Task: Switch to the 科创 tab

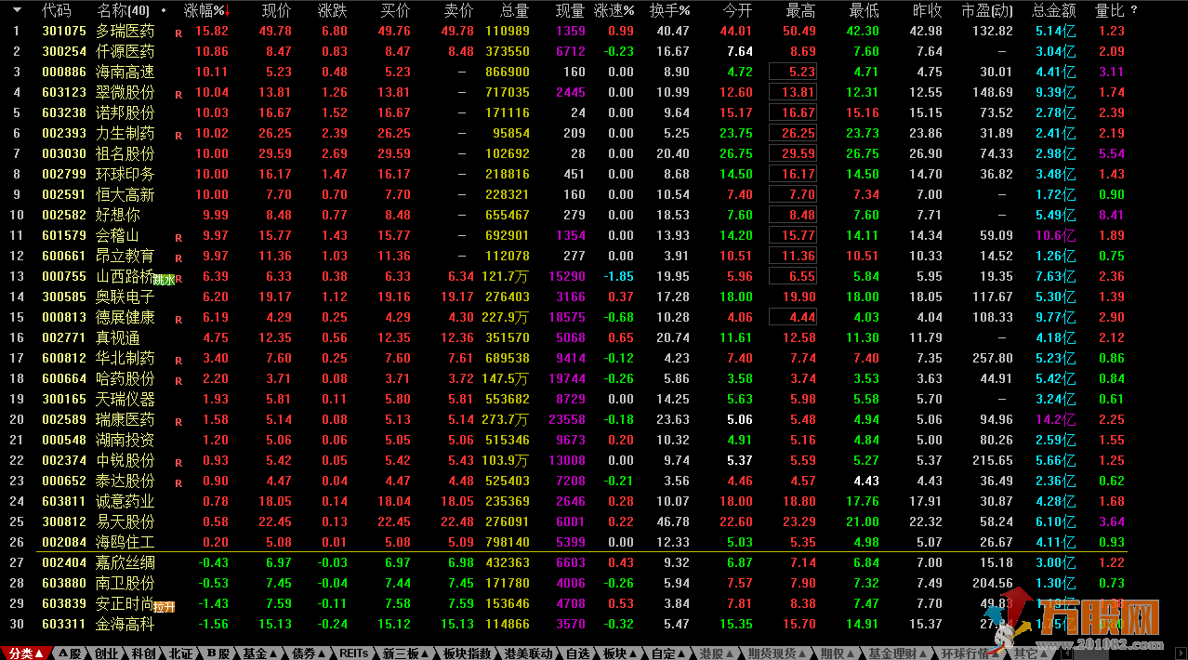Action: 144,653
